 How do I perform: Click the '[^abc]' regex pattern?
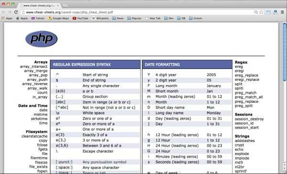click(62, 108)
